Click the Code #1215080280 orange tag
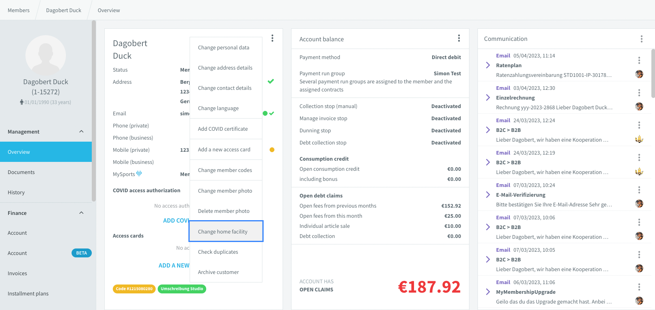This screenshot has height=310, width=655. point(134,289)
